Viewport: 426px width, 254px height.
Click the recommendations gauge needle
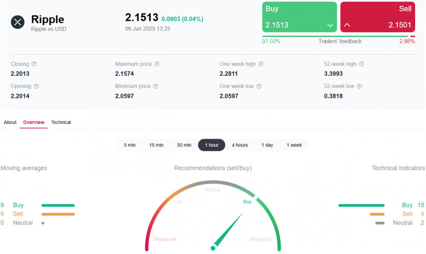228,231
